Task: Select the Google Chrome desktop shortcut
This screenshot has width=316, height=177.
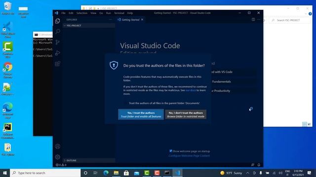Action: click(x=8, y=70)
